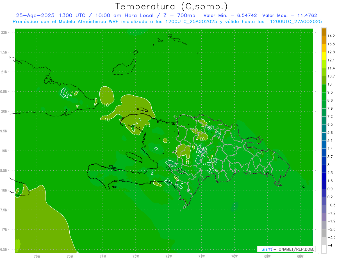Click the "Valor Max. = 11.4762" text
The width and height of the screenshot is (337, 260).
(x=290, y=15)
